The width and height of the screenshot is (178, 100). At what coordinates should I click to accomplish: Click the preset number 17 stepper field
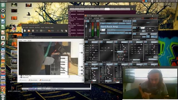(103, 30)
